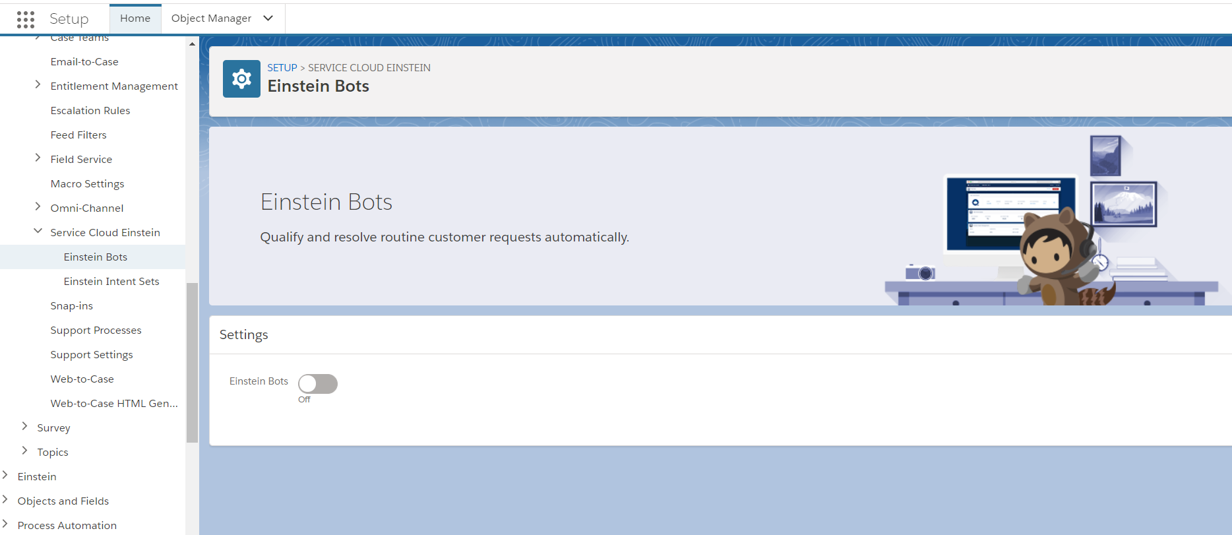Expand the Survey chevron
The height and width of the screenshot is (535, 1232).
pyautogui.click(x=24, y=427)
